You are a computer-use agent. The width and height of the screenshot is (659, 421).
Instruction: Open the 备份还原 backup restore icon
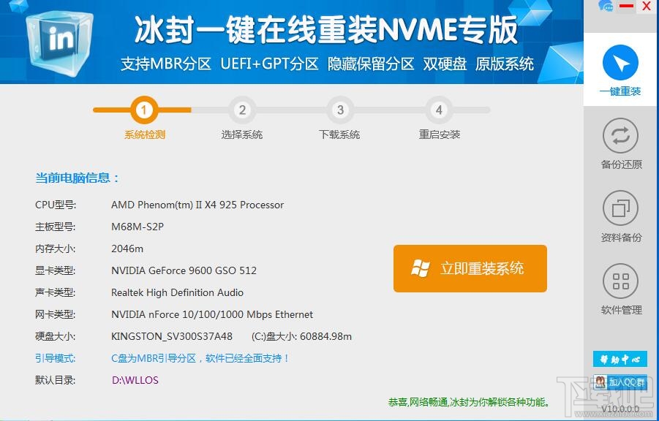[x=620, y=136]
